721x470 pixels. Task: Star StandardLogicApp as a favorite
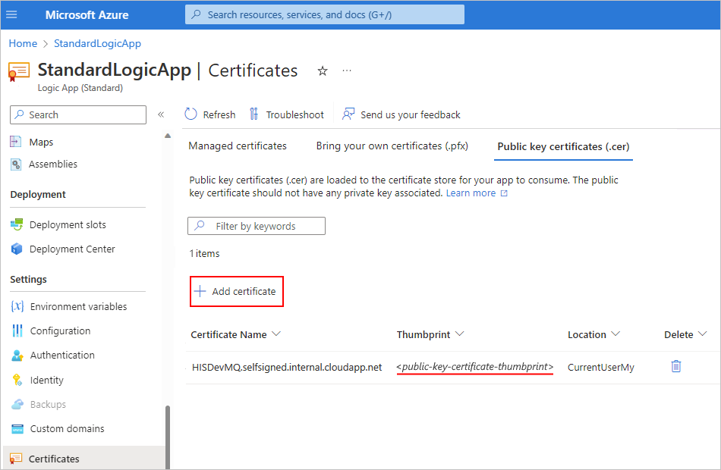coord(322,70)
